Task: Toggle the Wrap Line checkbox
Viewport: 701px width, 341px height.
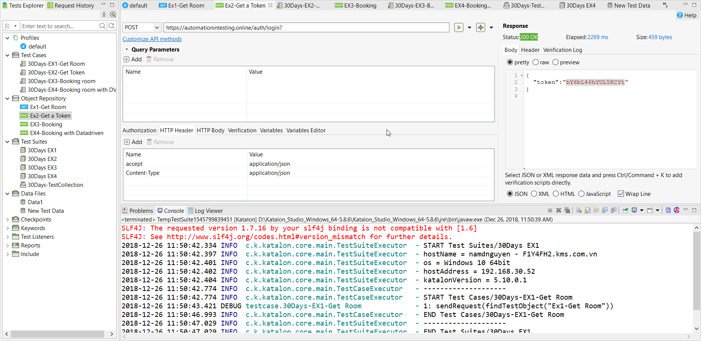Action: tap(621, 194)
